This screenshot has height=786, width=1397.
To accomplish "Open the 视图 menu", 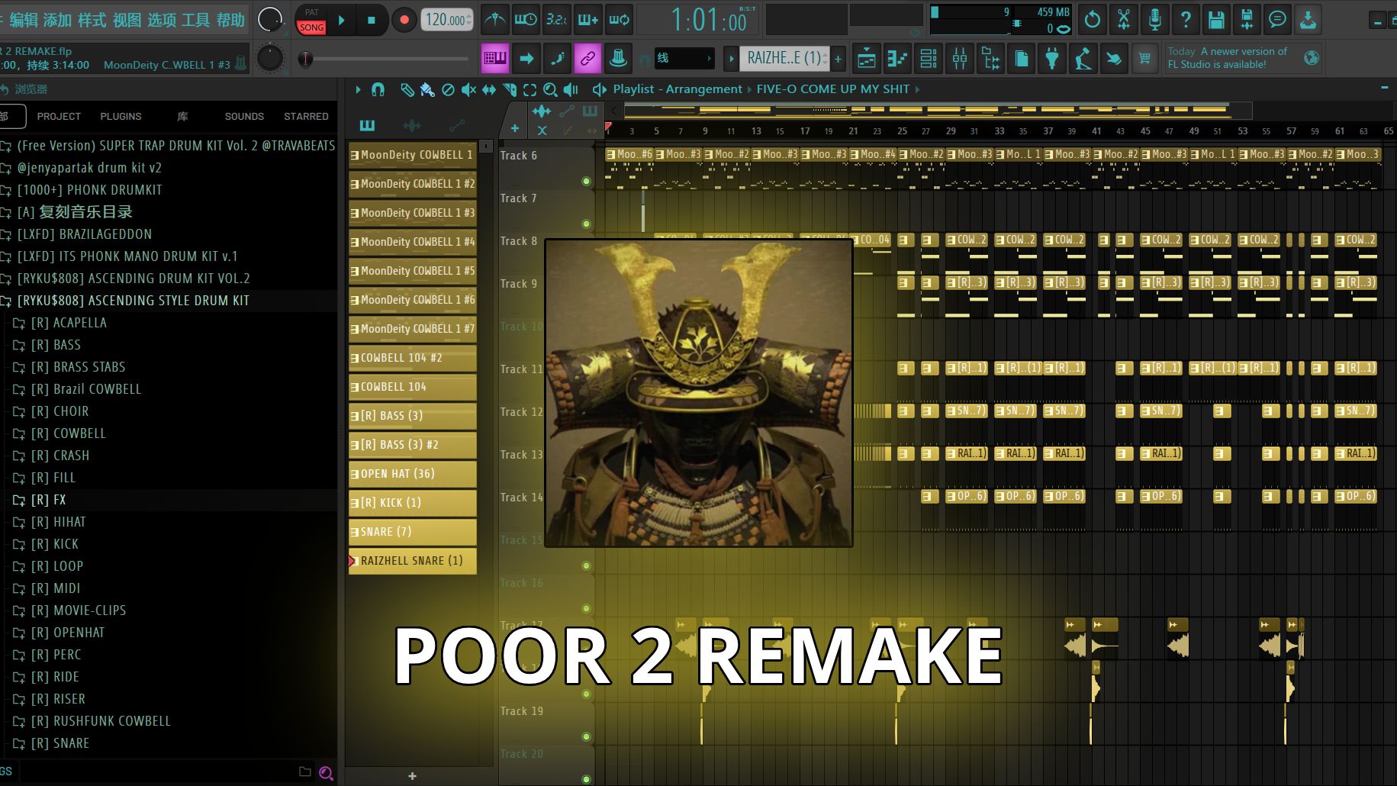I will click(127, 20).
